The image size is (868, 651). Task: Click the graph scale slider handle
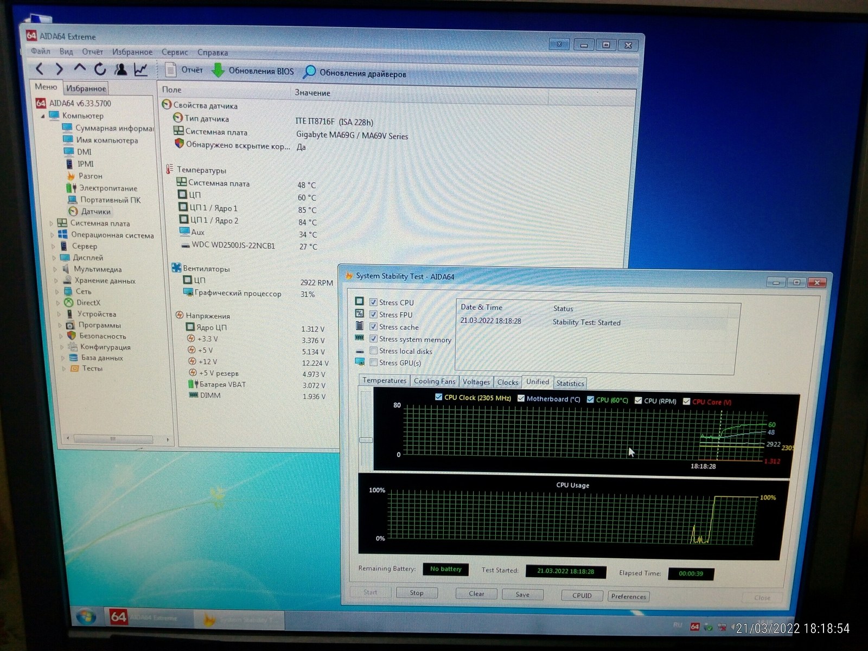366,439
